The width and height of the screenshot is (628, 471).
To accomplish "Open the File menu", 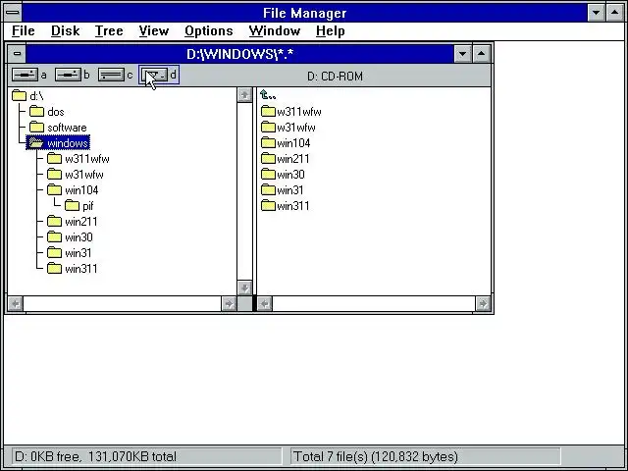I will [x=24, y=30].
